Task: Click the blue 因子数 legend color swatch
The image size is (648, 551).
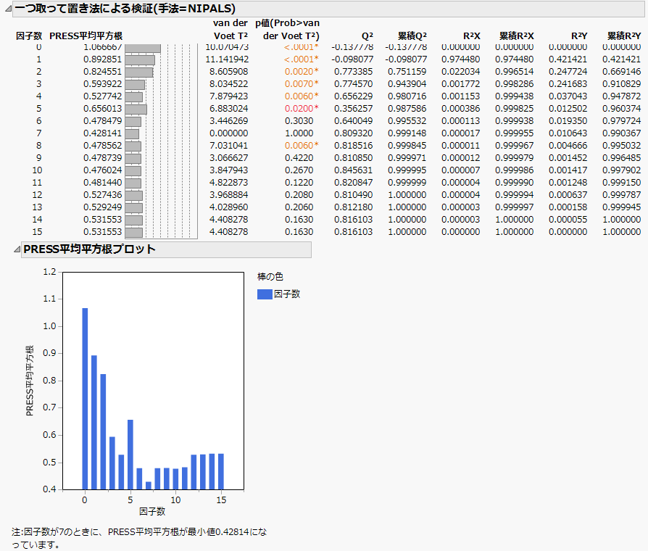Action: (265, 294)
